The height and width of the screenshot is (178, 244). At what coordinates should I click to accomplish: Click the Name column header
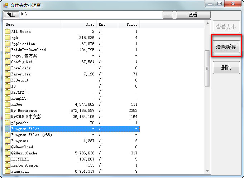[32, 24]
